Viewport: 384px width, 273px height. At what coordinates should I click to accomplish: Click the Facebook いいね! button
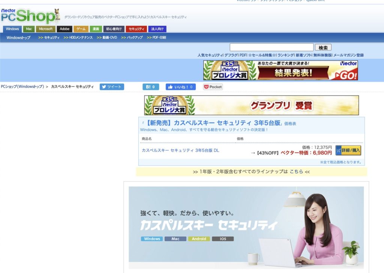tap(181, 87)
